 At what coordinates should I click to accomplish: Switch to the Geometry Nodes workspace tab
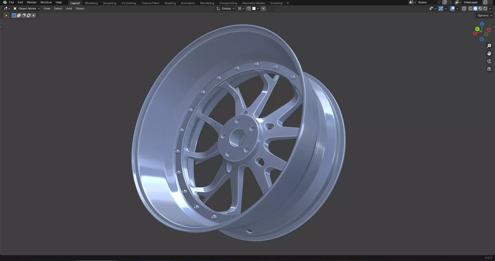(x=253, y=3)
